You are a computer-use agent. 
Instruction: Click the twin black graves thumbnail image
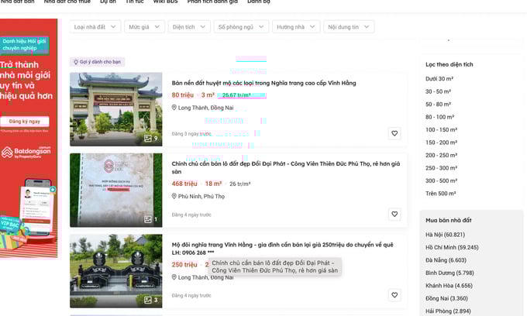coord(116,271)
